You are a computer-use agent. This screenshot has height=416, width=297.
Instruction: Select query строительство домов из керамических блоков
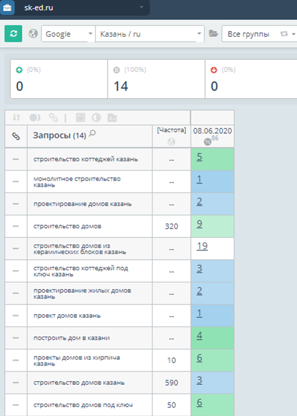coord(79,249)
